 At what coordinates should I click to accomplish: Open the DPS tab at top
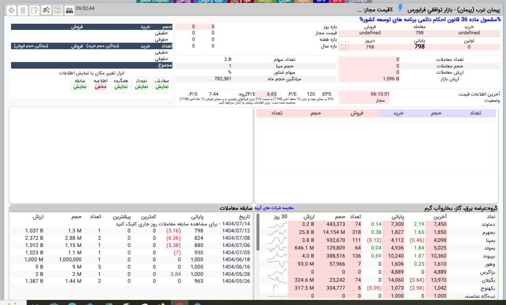[321, 2]
